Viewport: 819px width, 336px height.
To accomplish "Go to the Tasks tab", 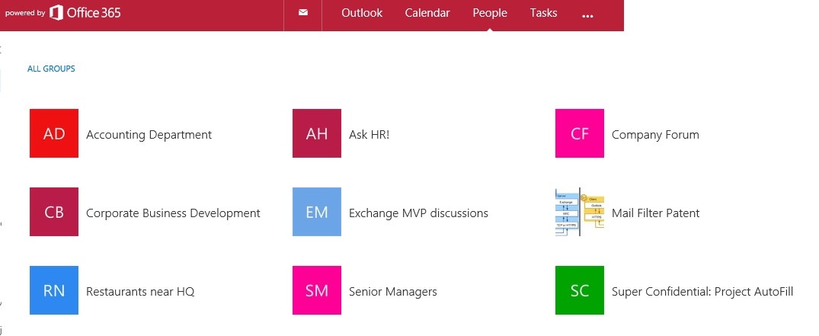I will [543, 13].
